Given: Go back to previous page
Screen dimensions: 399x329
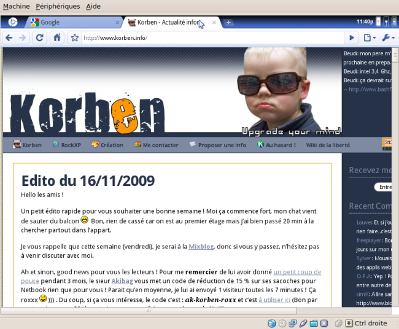Looking at the screenshot, I should 9,38.
